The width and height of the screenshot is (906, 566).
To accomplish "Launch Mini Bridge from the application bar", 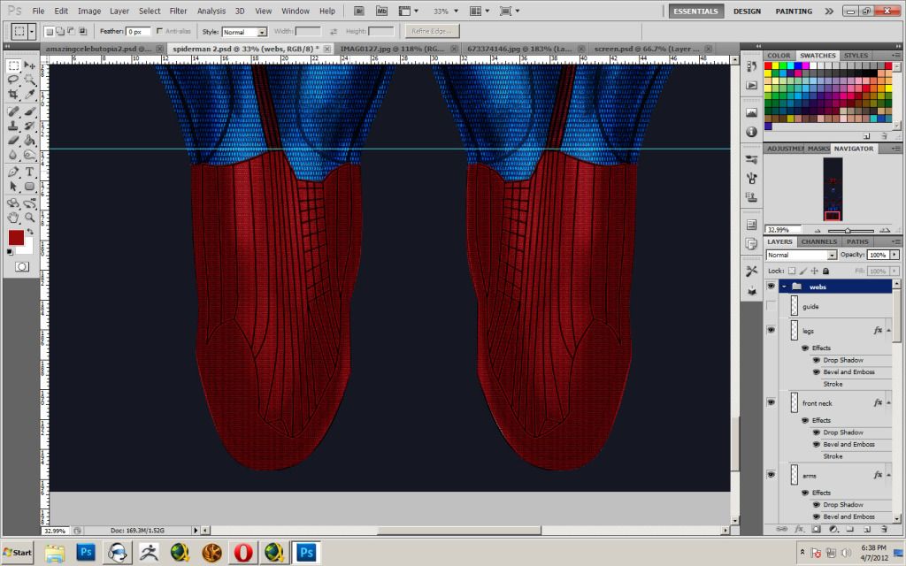I will click(x=381, y=11).
